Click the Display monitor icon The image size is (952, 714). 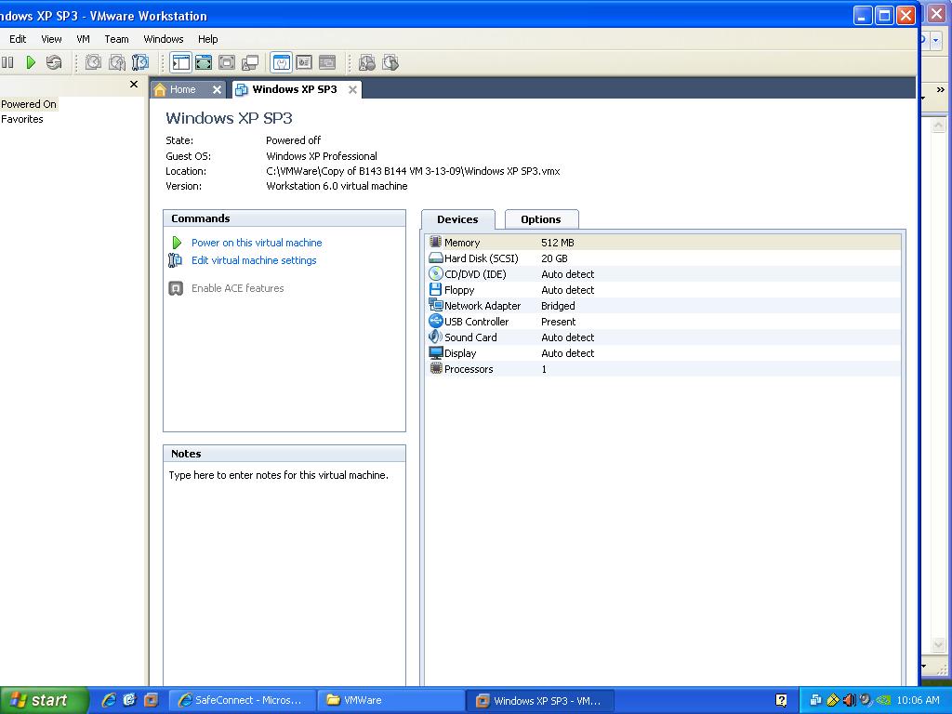(x=435, y=352)
